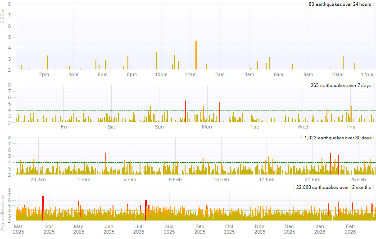Click the tall red bar in late March 2025
The height and width of the screenshot is (239, 376).
tap(43, 208)
